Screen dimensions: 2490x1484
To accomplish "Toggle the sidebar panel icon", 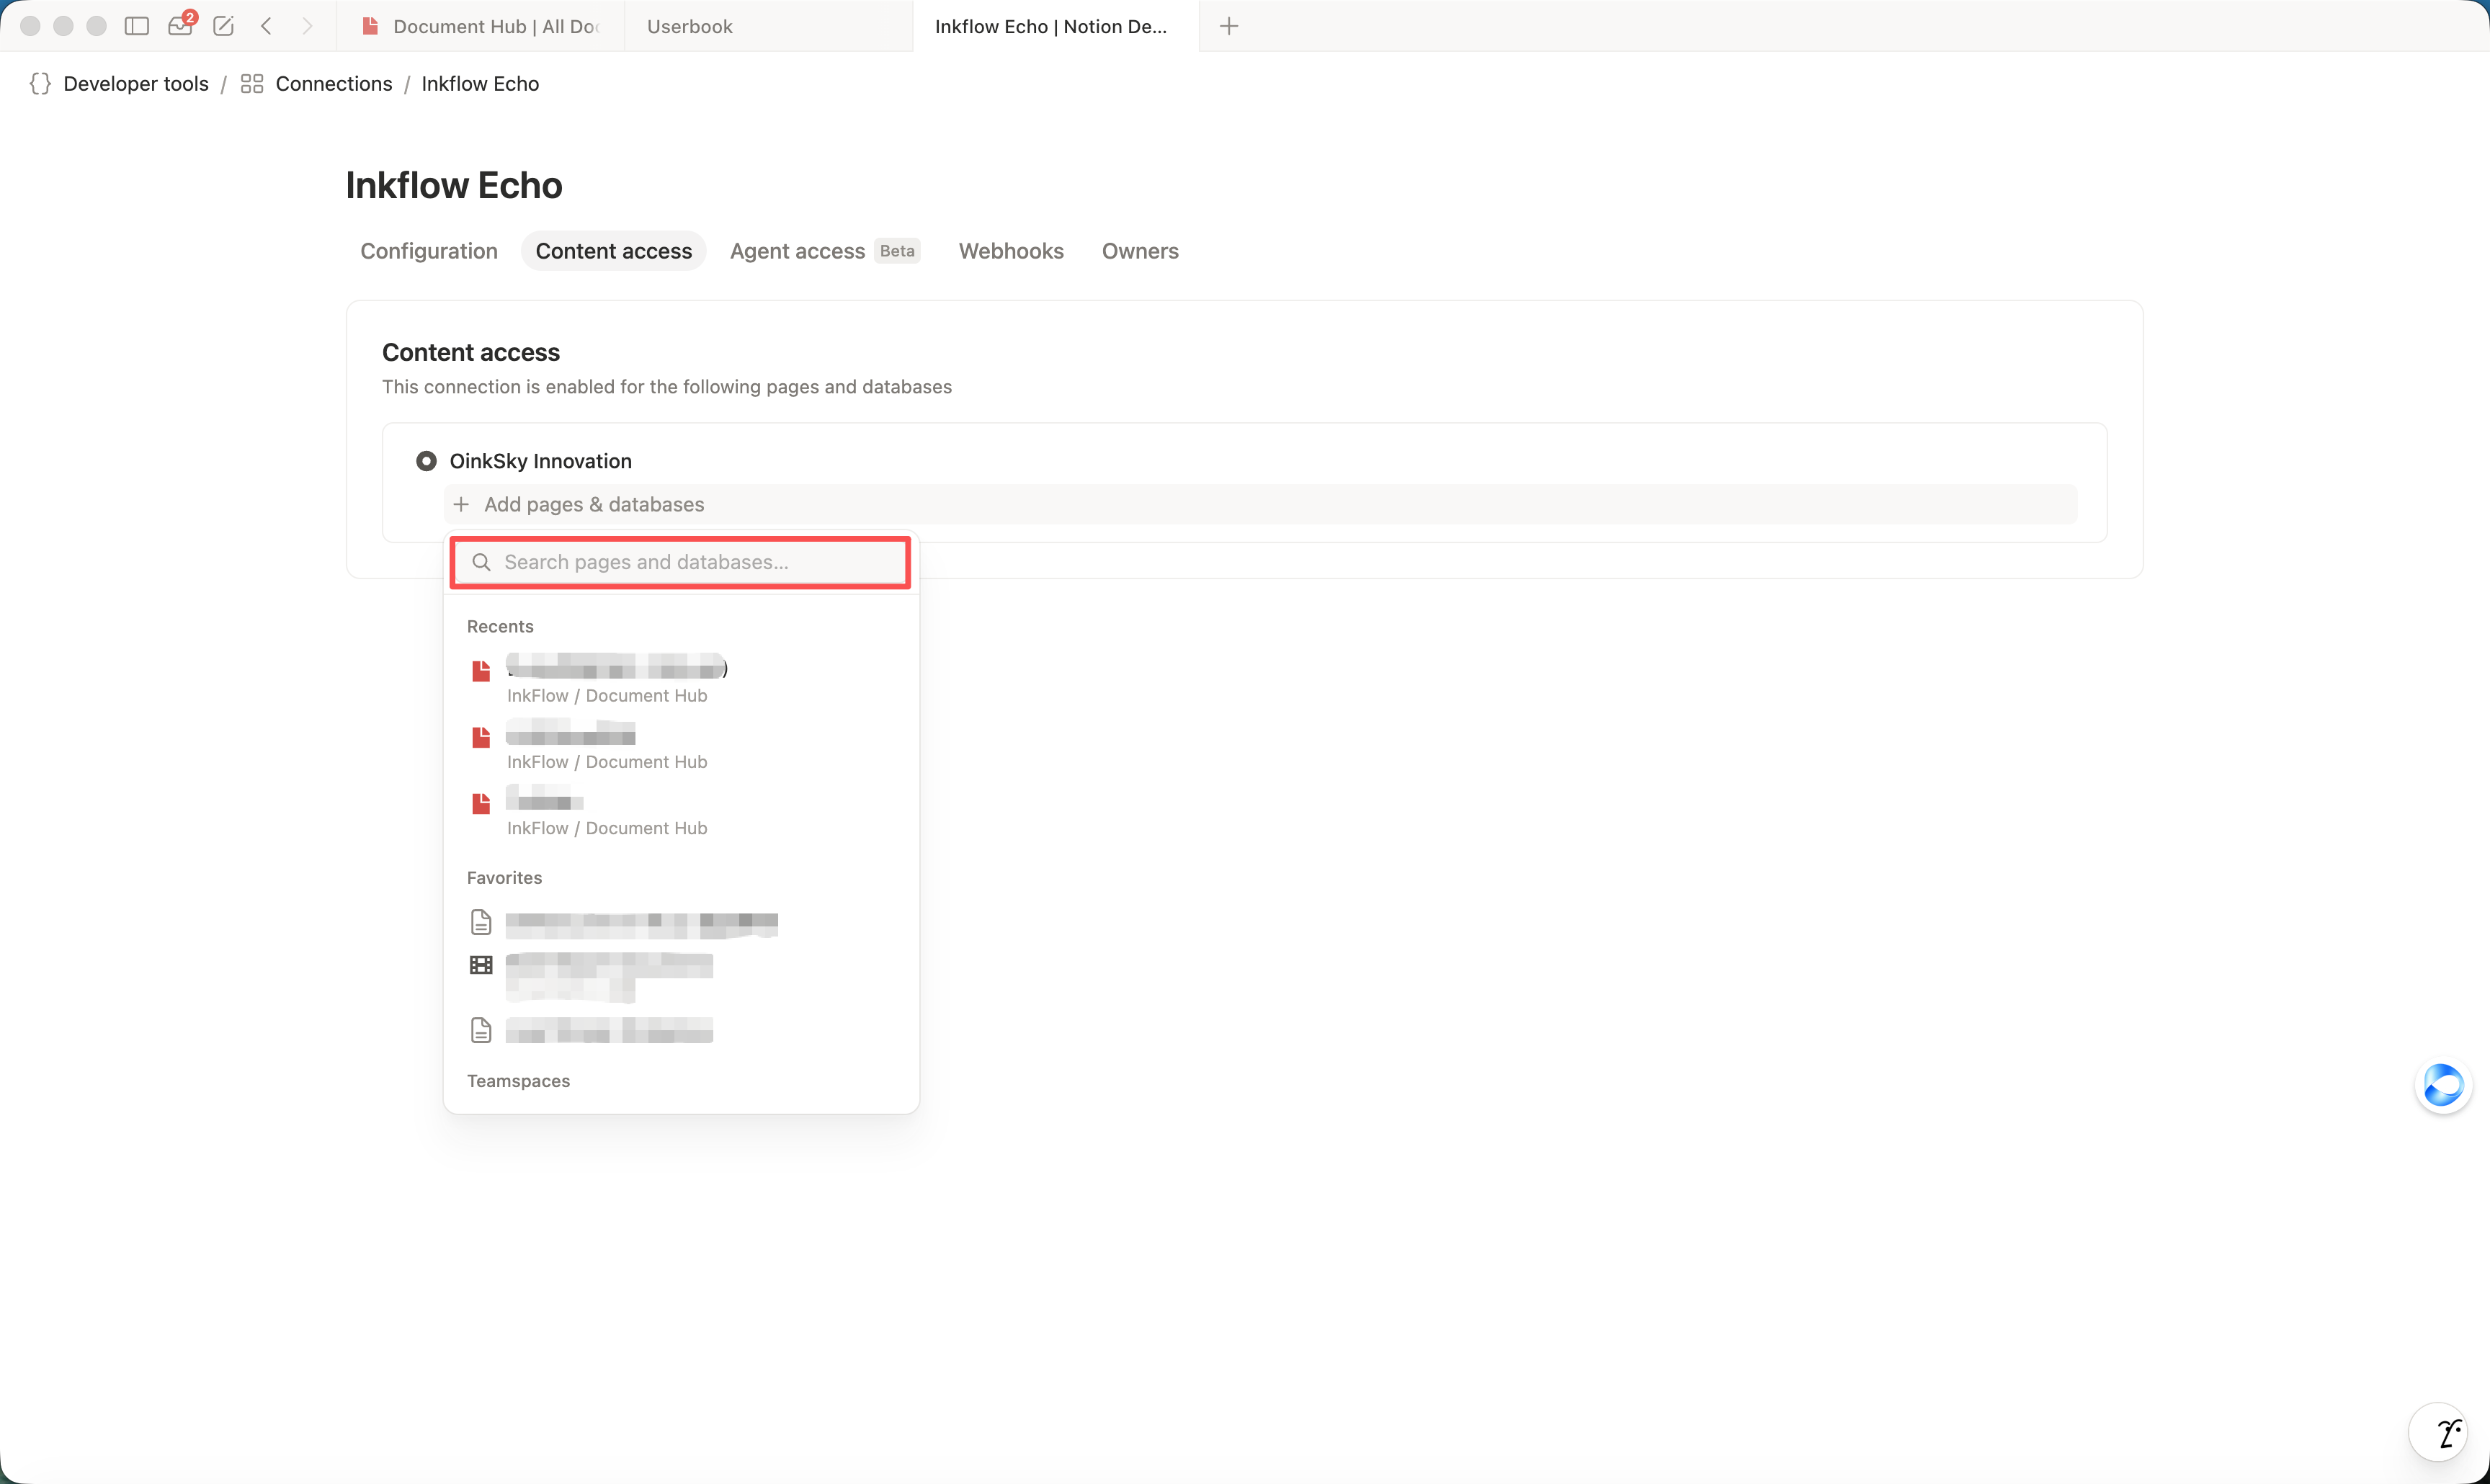I will click(137, 26).
